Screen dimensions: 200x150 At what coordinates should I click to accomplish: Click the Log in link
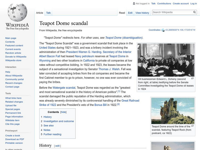(x=193, y=3)
